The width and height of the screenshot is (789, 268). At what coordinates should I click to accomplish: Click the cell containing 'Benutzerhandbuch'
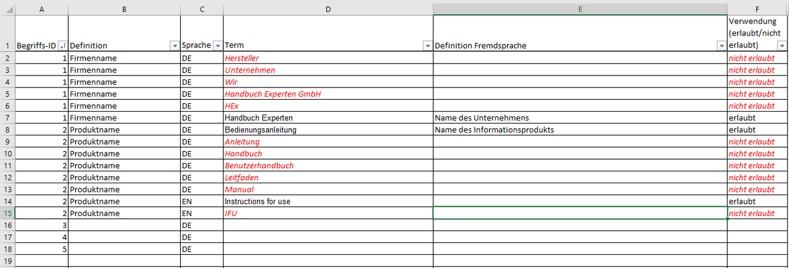tap(328, 166)
